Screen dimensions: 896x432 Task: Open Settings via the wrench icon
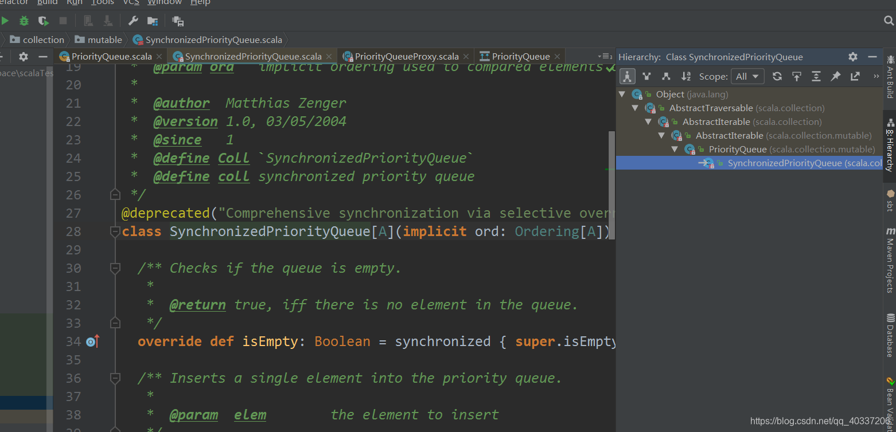pyautogui.click(x=133, y=21)
